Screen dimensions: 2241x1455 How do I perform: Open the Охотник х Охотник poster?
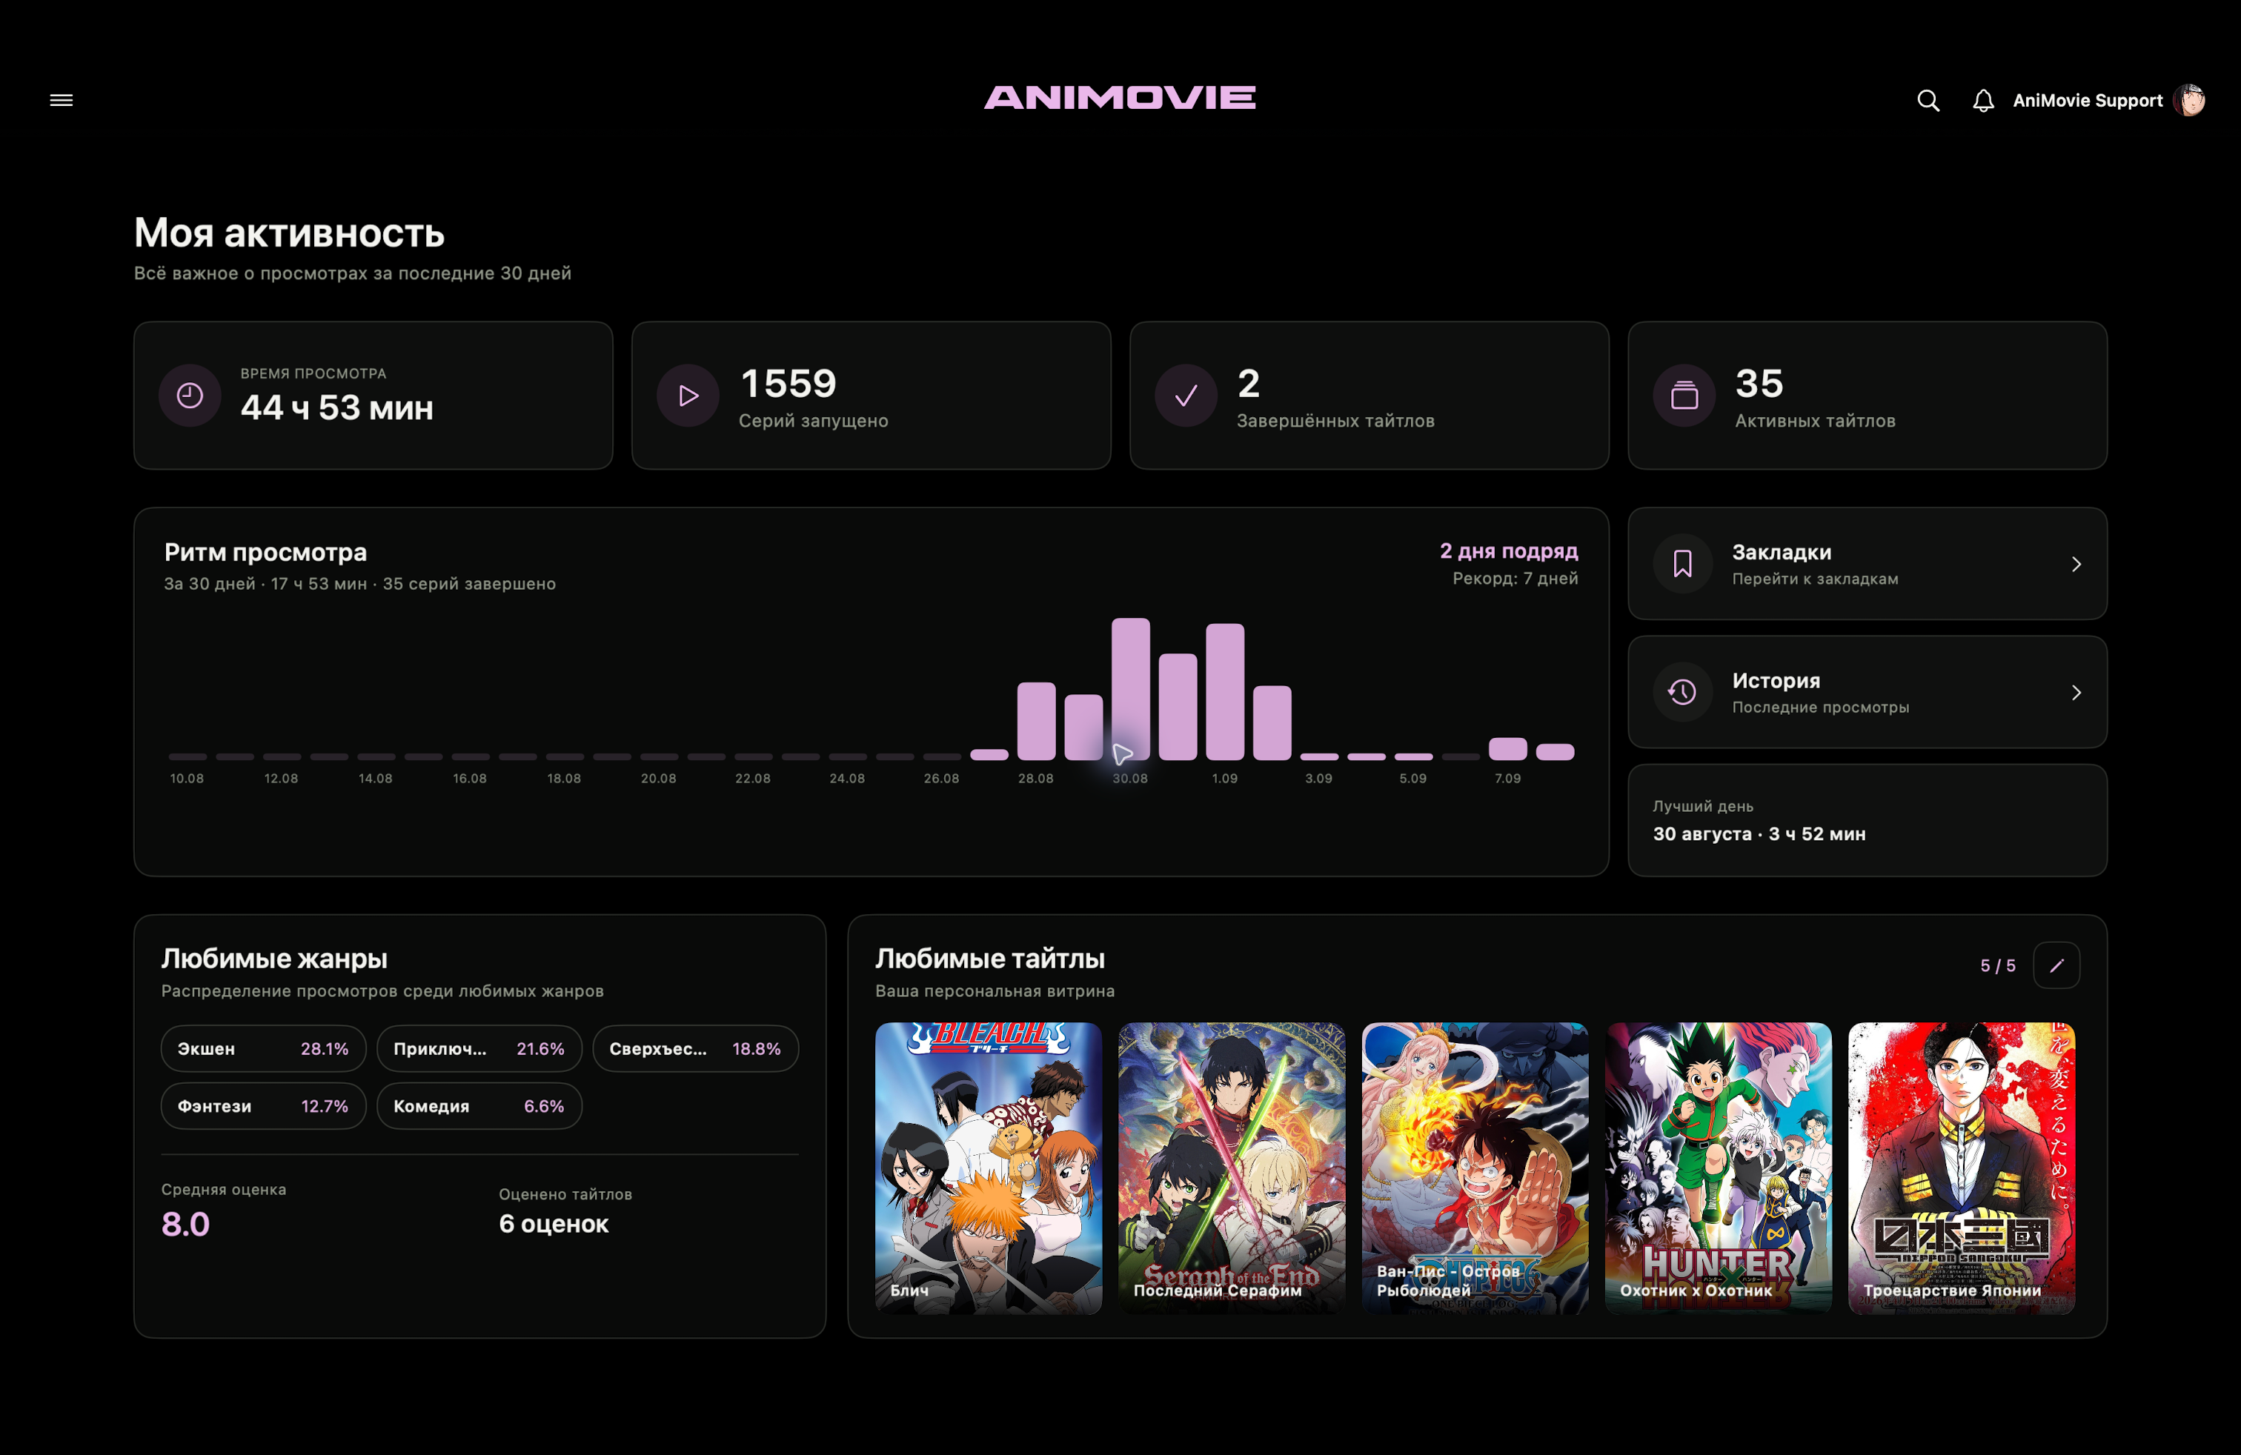pos(1719,1168)
